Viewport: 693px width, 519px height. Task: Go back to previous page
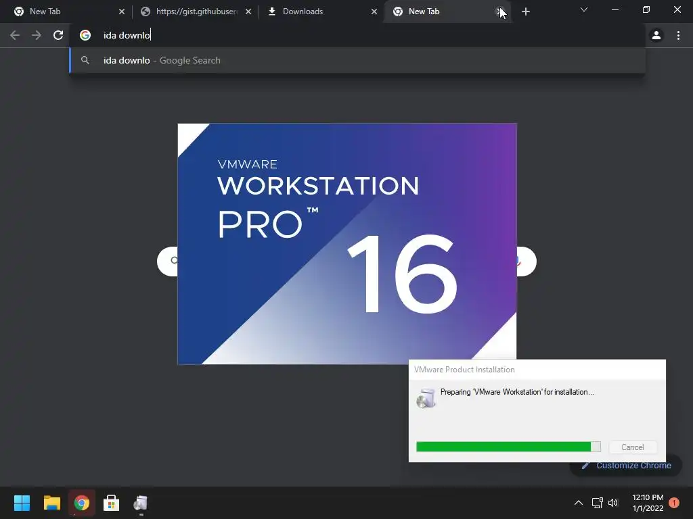[x=15, y=35]
